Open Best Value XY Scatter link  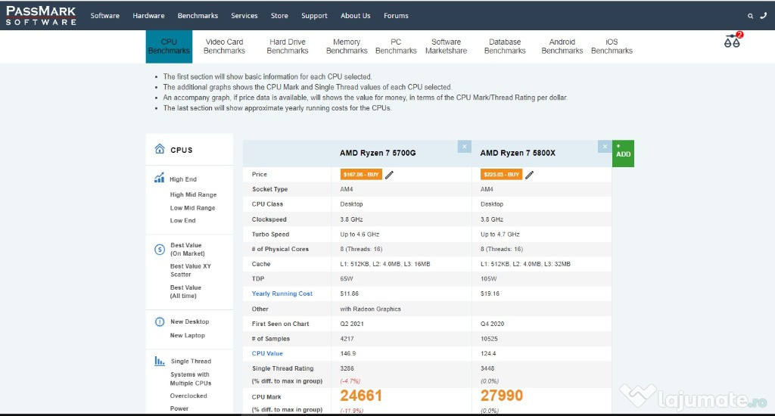[190, 270]
